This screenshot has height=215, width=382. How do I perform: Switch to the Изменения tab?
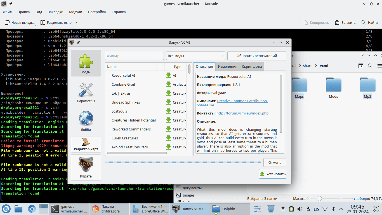pos(228,66)
